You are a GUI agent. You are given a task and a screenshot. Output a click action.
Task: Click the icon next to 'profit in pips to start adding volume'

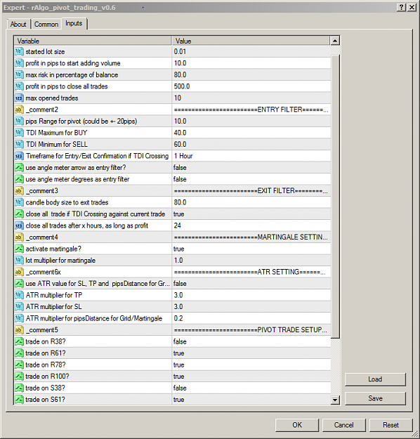(x=19, y=63)
